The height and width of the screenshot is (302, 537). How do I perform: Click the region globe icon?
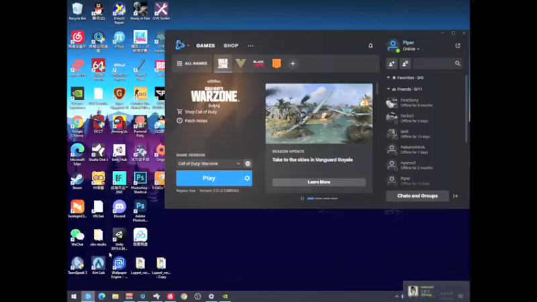[248, 164]
